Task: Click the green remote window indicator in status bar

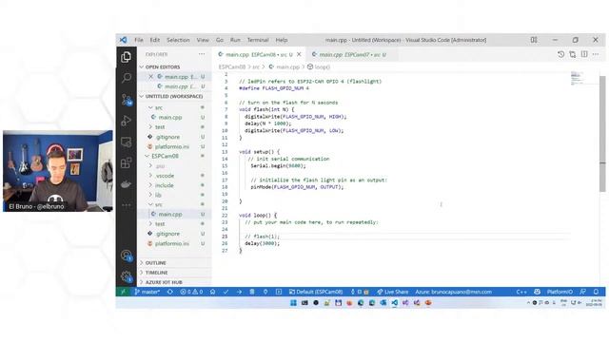Action: click(123, 292)
